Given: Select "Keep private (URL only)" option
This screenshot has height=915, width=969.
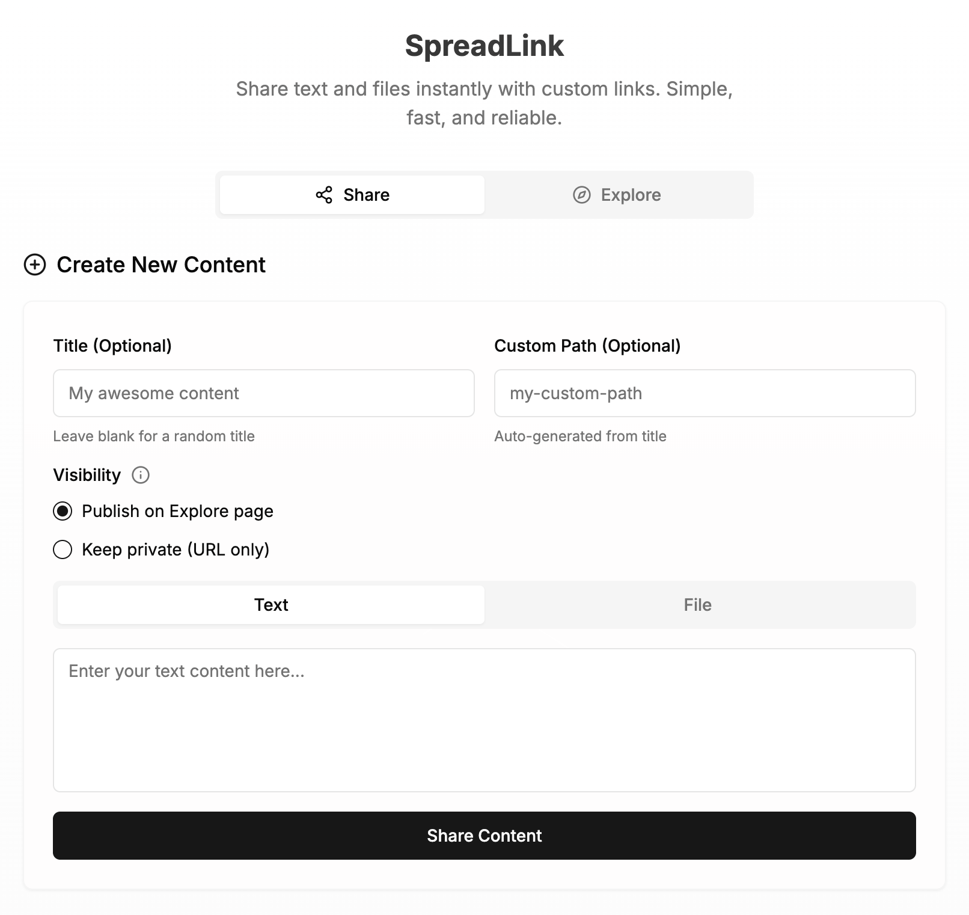Looking at the screenshot, I should point(63,549).
